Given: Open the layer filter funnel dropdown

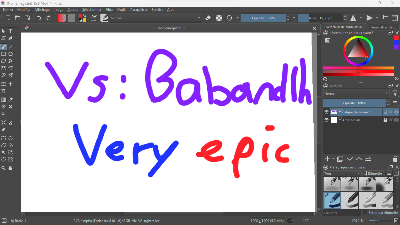Looking at the screenshot, I should 395,93.
